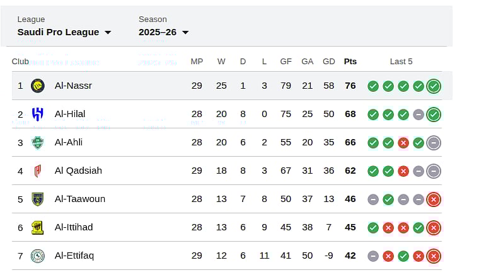Click the Al-Ahli club crest icon
The height and width of the screenshot is (275, 491).
tap(38, 142)
